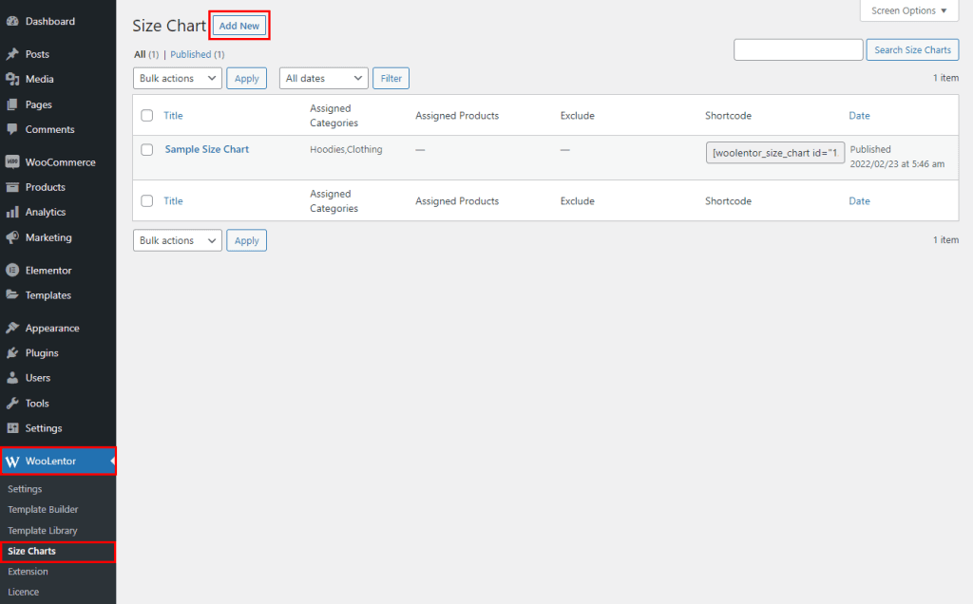The height and width of the screenshot is (604, 973).
Task: Open the All dates filter dropdown
Action: 323,78
